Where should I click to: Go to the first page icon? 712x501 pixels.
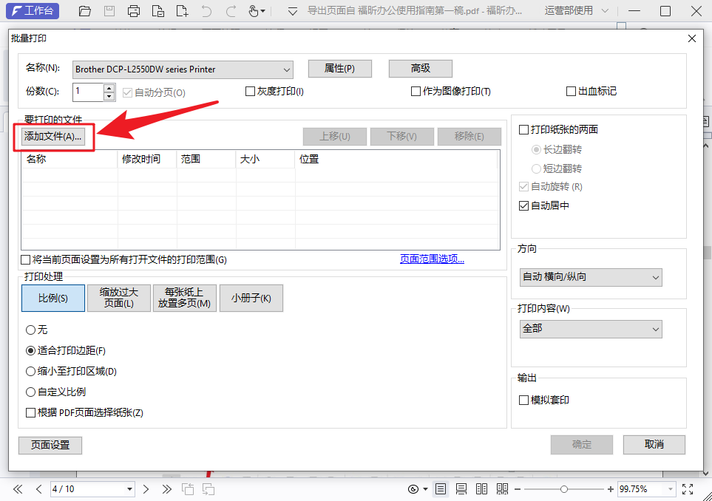pyautogui.click(x=18, y=488)
